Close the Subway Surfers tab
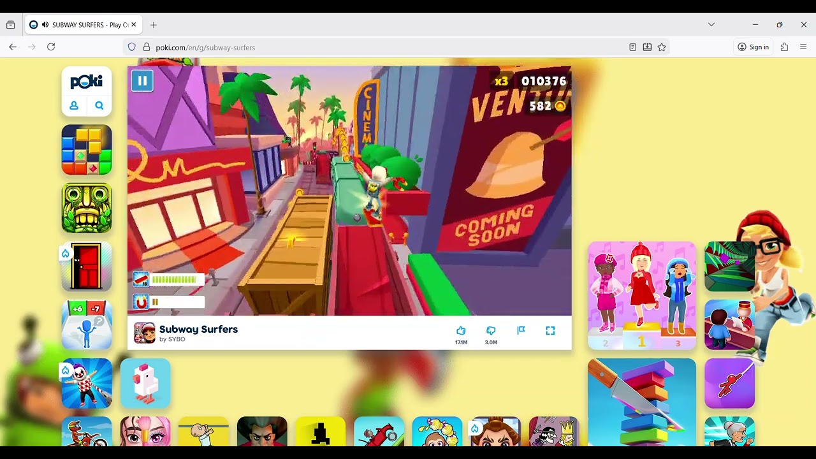This screenshot has height=459, width=816. [x=134, y=25]
